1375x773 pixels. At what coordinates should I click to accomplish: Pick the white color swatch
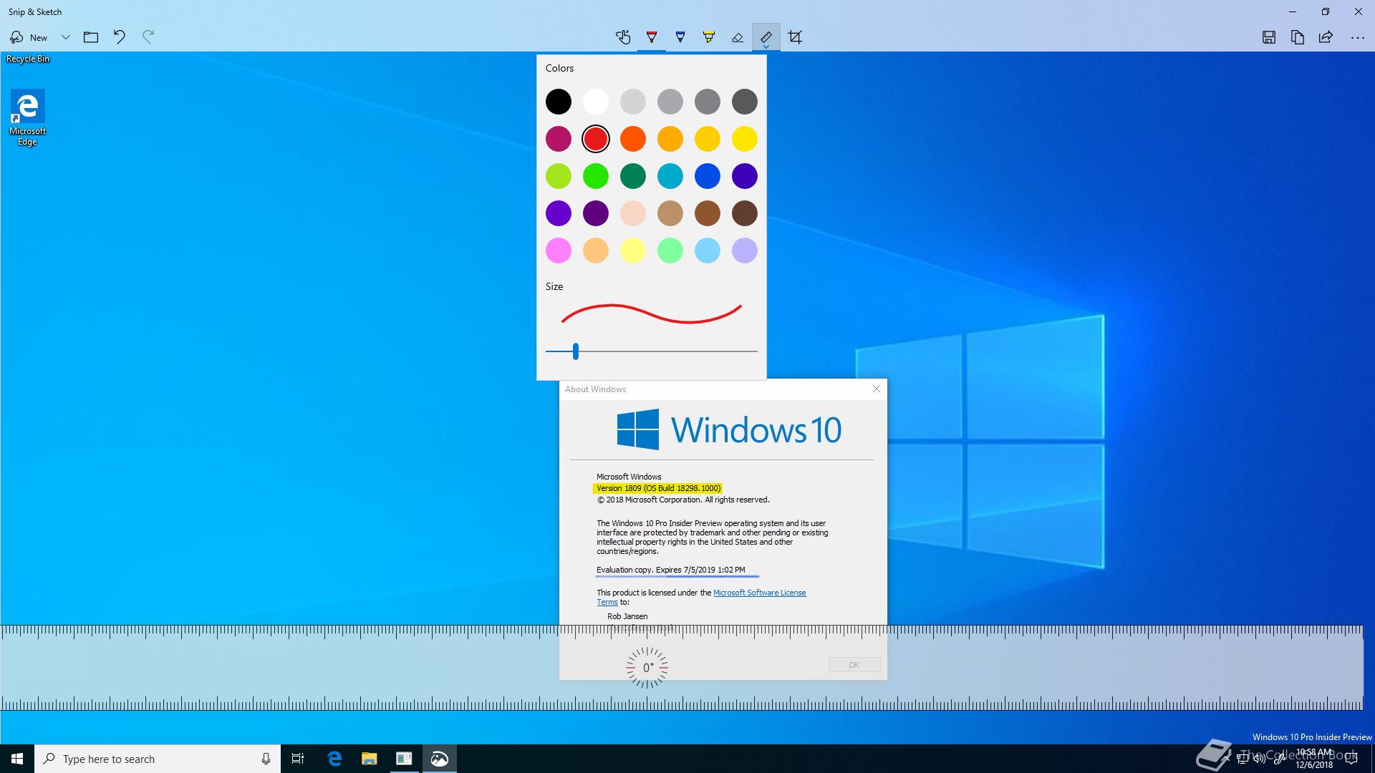point(596,102)
